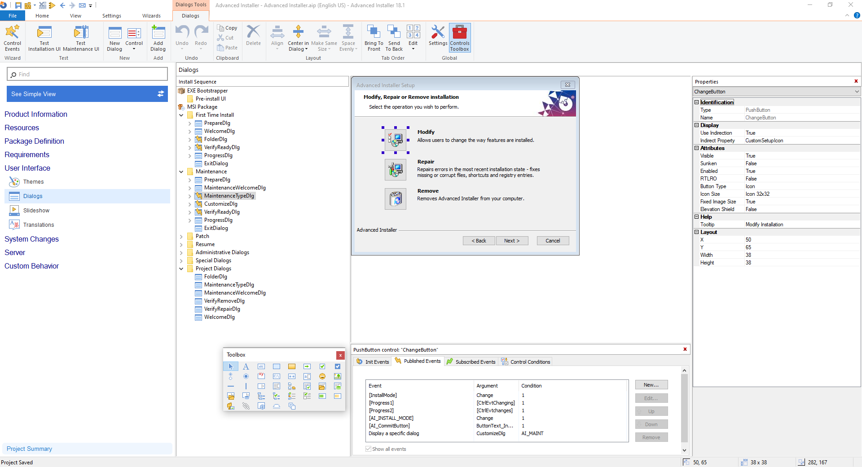The height and width of the screenshot is (467, 862).
Task: Click the Send To Back icon
Action: pyautogui.click(x=394, y=38)
